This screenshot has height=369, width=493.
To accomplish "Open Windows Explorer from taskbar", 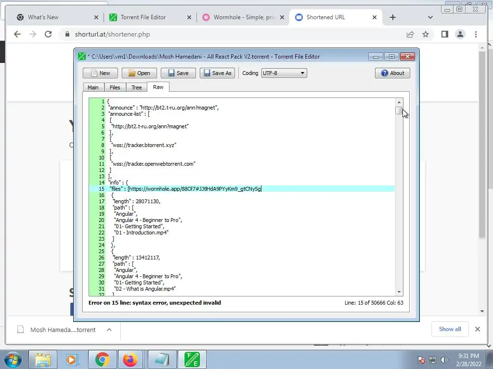I will (x=43, y=359).
